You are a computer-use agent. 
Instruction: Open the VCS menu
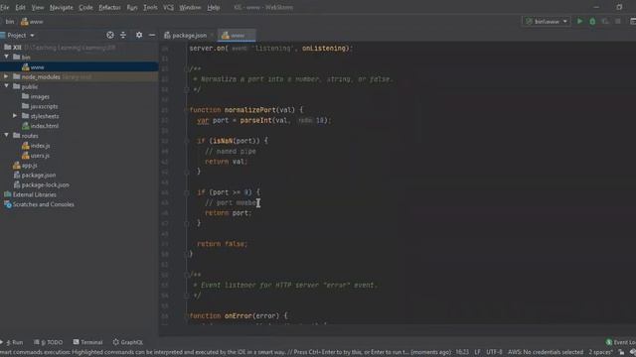[x=168, y=7]
